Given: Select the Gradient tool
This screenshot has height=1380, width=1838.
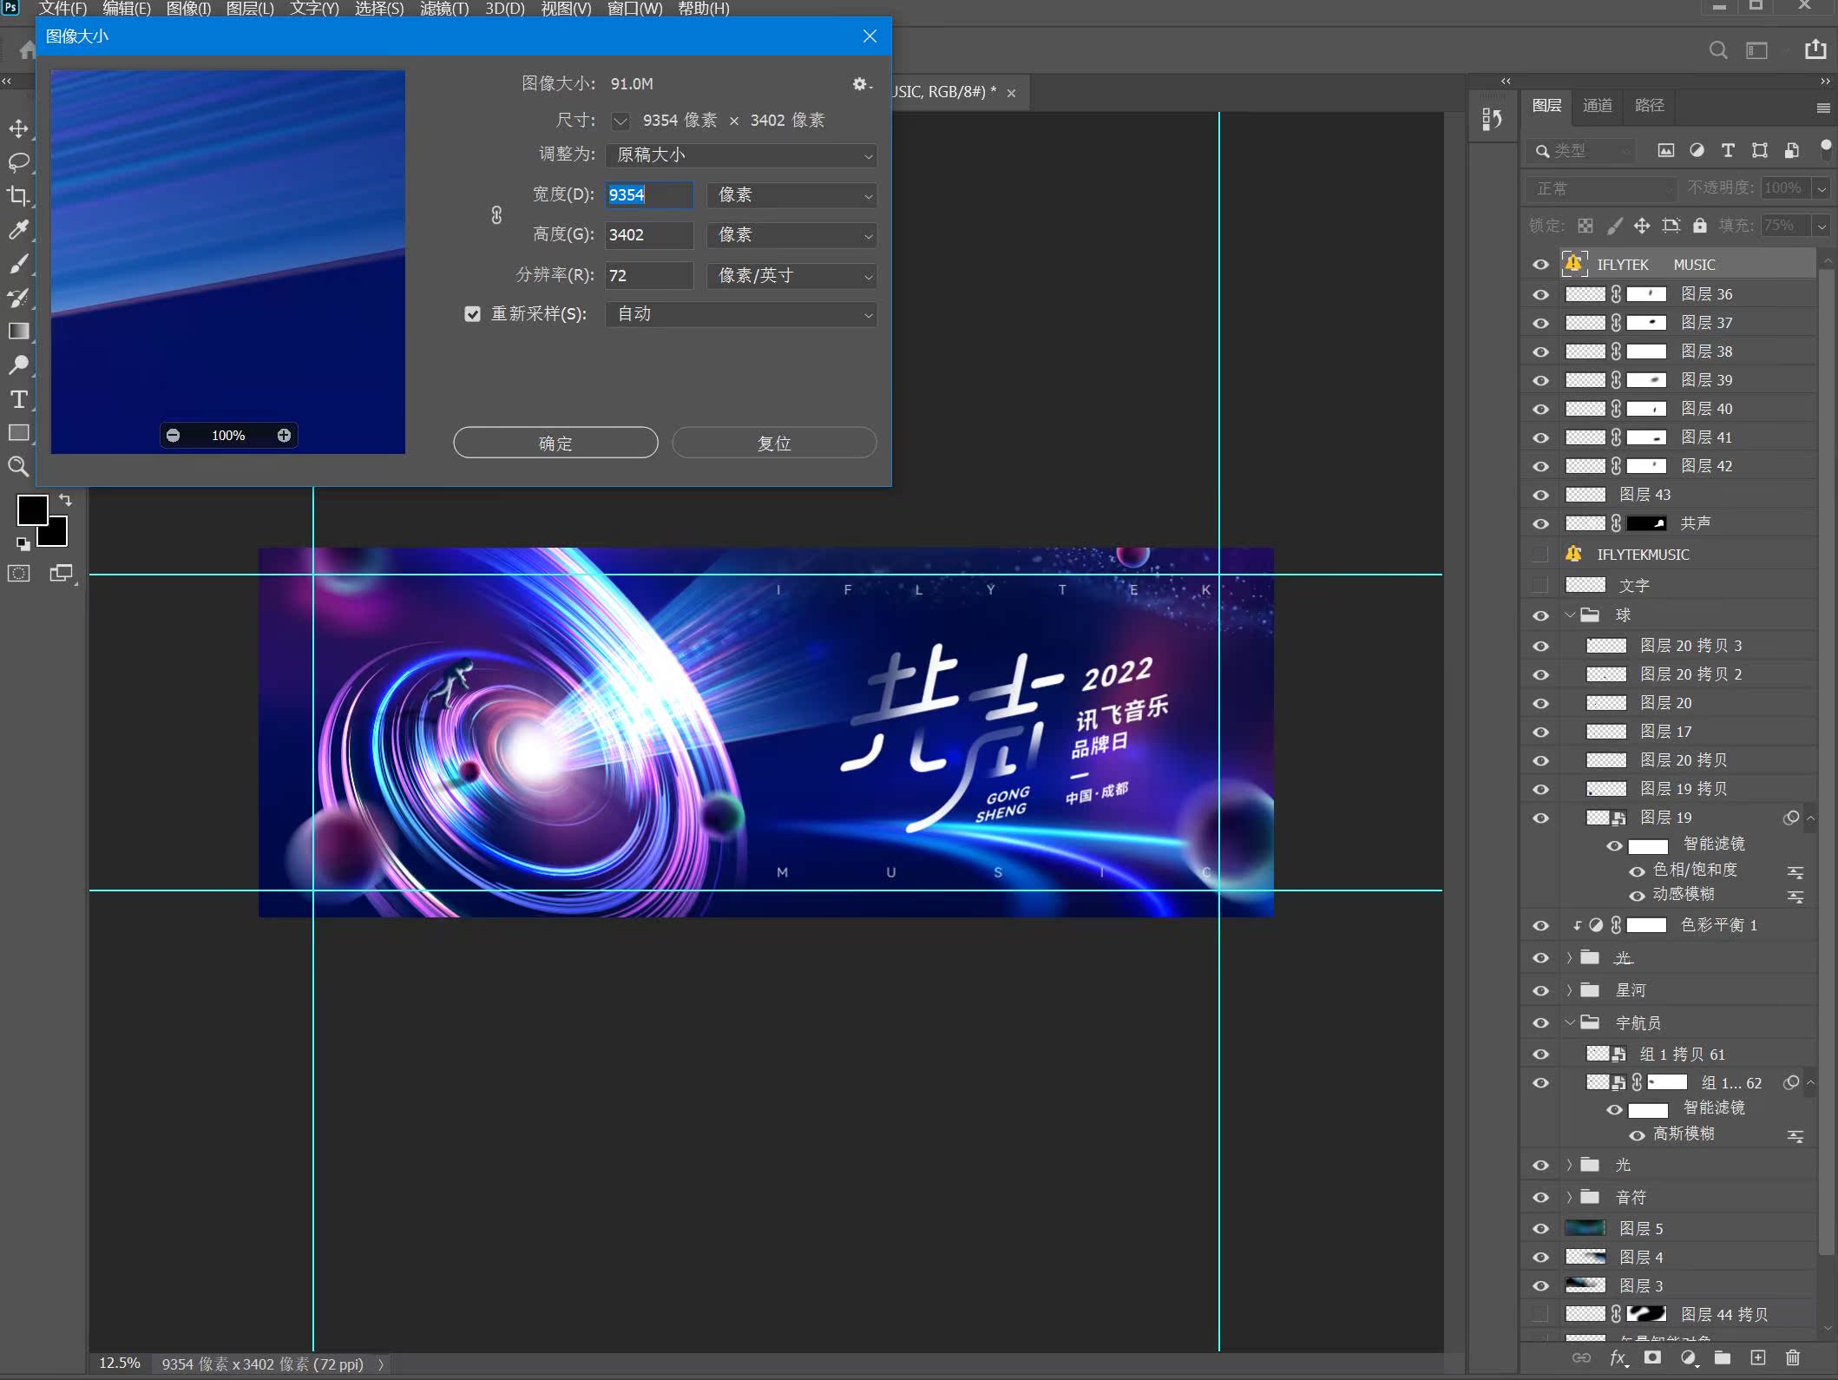Looking at the screenshot, I should coord(18,332).
